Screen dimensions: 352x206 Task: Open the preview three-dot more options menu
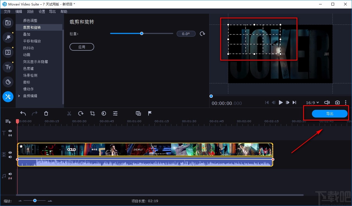[346, 102]
